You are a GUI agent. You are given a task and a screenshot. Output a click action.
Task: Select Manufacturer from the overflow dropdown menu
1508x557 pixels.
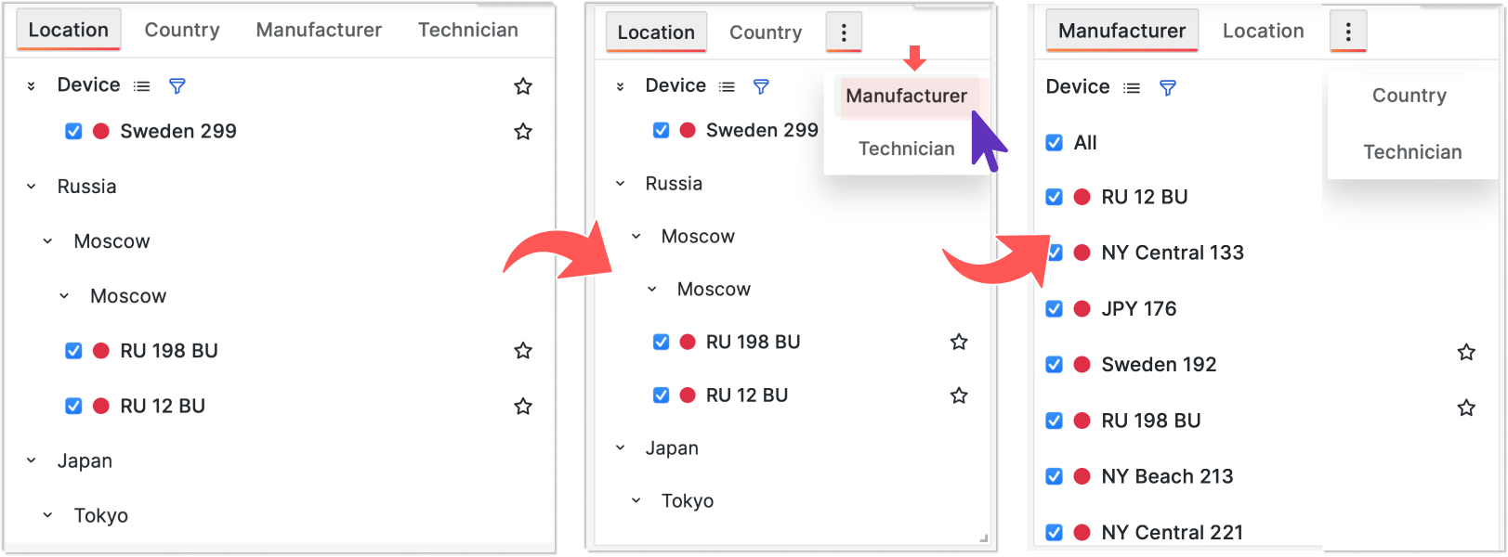906,97
